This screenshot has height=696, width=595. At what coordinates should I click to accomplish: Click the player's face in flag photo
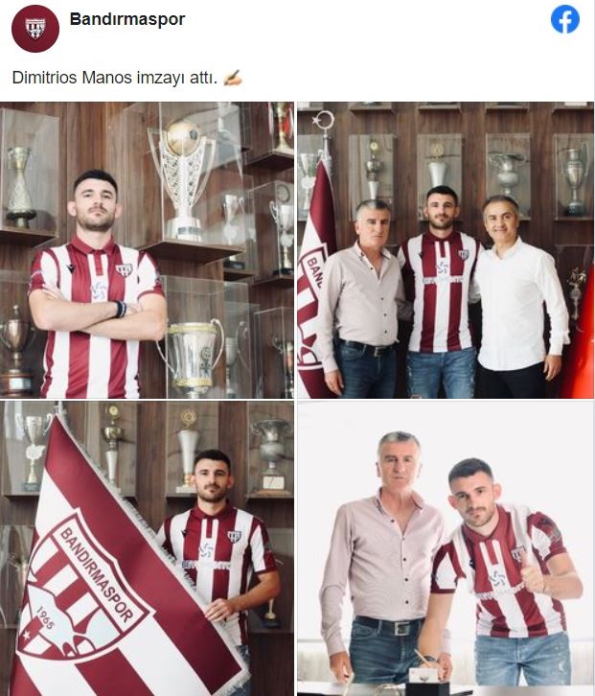[213, 478]
